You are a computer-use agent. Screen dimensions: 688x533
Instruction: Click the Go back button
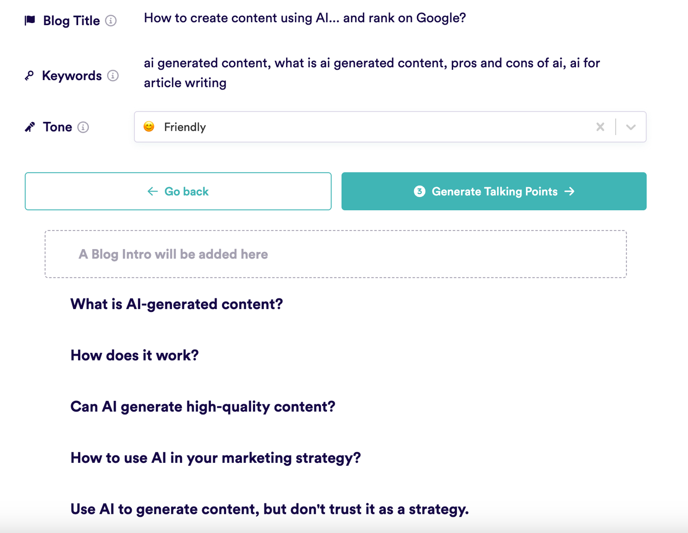click(x=178, y=192)
